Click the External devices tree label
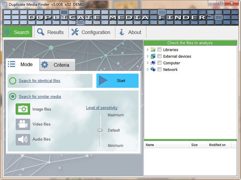The width and height of the screenshot is (241, 180). [x=177, y=56]
